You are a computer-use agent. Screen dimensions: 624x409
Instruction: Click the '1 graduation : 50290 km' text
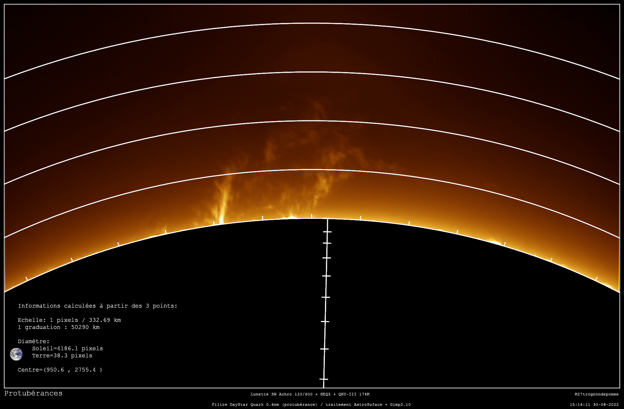[x=59, y=327]
